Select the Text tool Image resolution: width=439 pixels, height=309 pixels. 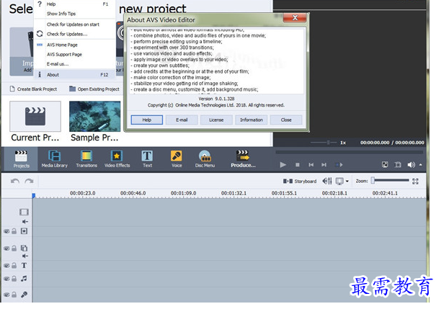point(147,159)
